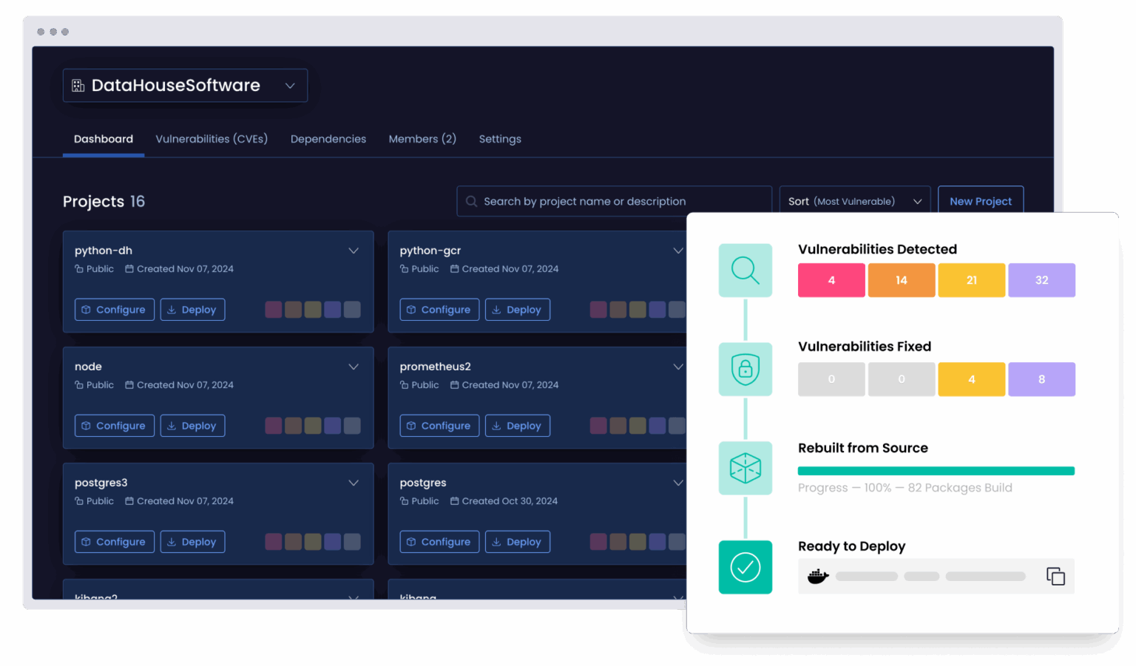Click the magnifier icon beside Vulnerabilities Detected
The height and width of the screenshot is (666, 1136).
point(745,270)
